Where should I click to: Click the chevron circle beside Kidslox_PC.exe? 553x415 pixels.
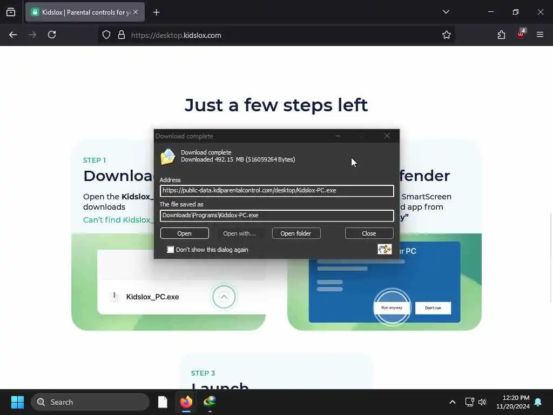click(224, 297)
